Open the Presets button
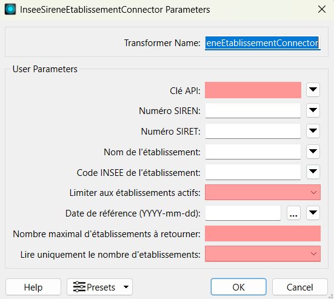 tap(99, 287)
